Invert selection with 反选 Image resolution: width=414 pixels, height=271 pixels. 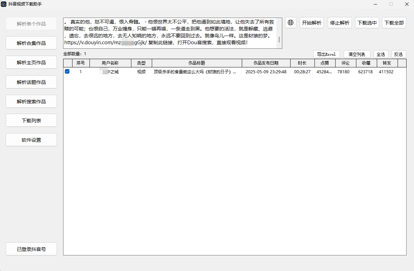point(398,54)
